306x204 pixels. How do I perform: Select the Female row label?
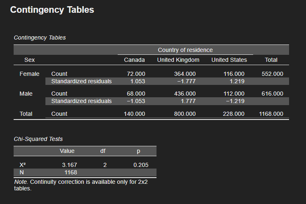[x=29, y=74]
